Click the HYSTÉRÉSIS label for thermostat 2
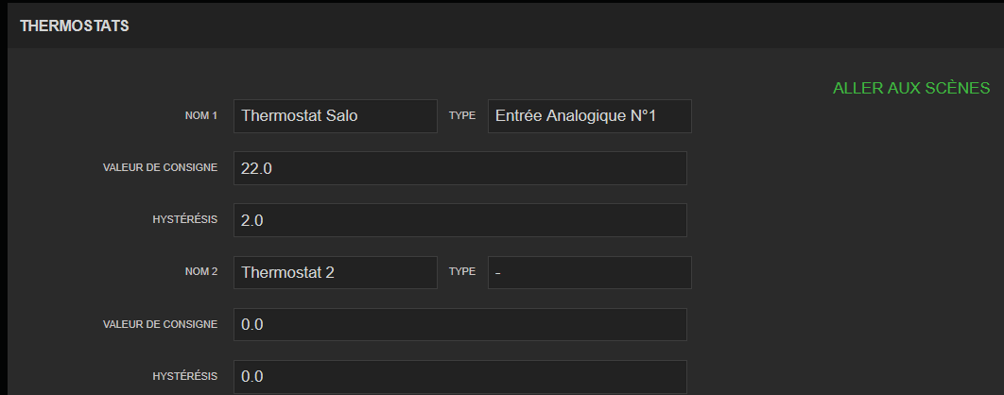 click(185, 376)
